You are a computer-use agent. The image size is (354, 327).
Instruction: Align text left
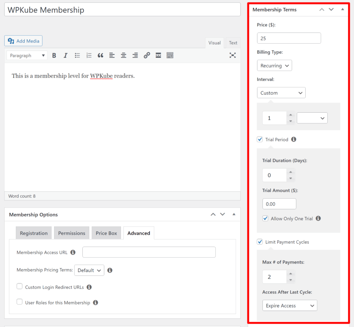pyautogui.click(x=112, y=55)
